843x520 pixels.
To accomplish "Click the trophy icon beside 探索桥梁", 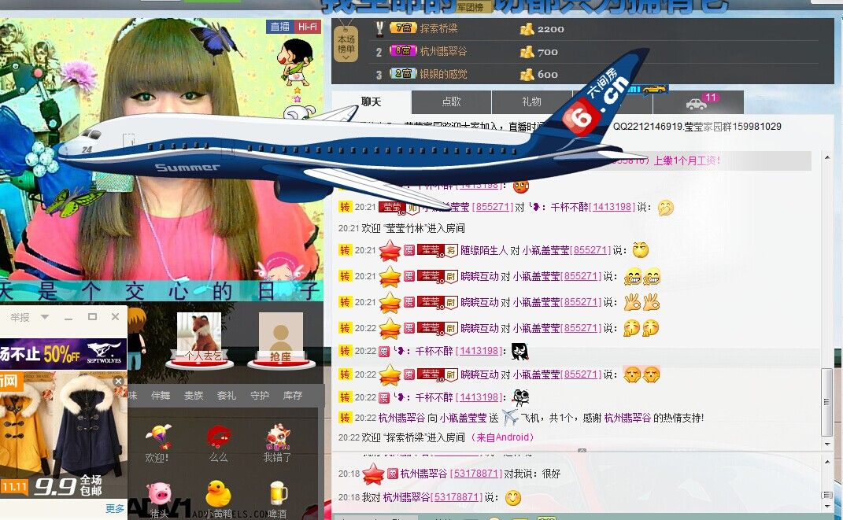I will point(379,28).
